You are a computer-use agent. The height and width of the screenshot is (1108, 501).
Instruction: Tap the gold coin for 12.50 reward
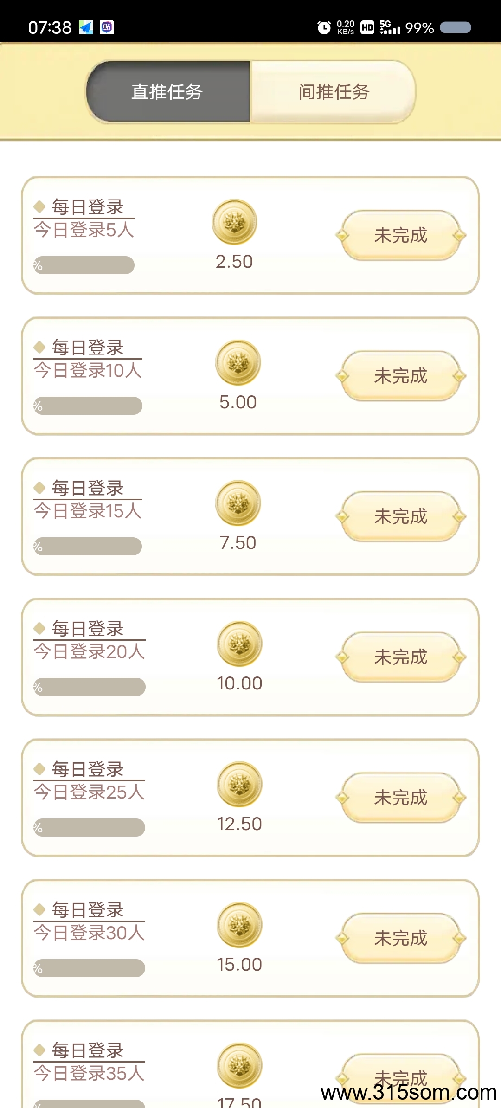coord(239,785)
